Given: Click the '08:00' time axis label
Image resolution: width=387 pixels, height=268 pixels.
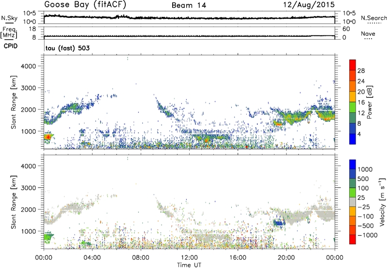Looking at the screenshot, I should (141, 258).
